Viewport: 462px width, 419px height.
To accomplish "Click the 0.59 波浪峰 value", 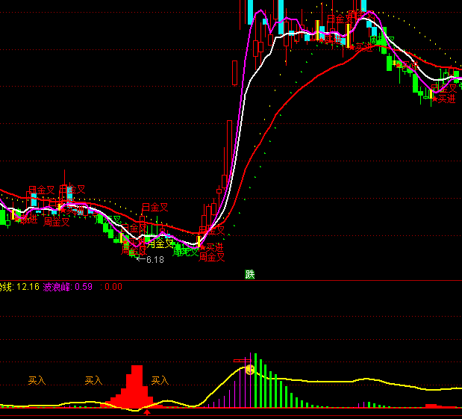I will pos(84,286).
